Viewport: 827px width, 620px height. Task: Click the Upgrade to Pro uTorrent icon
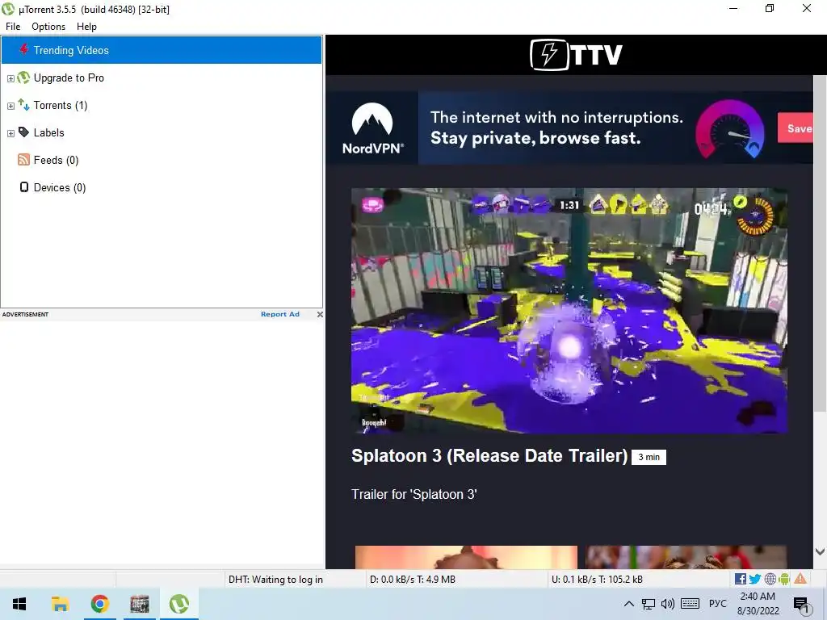tap(23, 77)
